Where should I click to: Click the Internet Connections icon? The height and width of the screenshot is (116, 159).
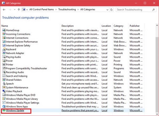coord(4,38)
